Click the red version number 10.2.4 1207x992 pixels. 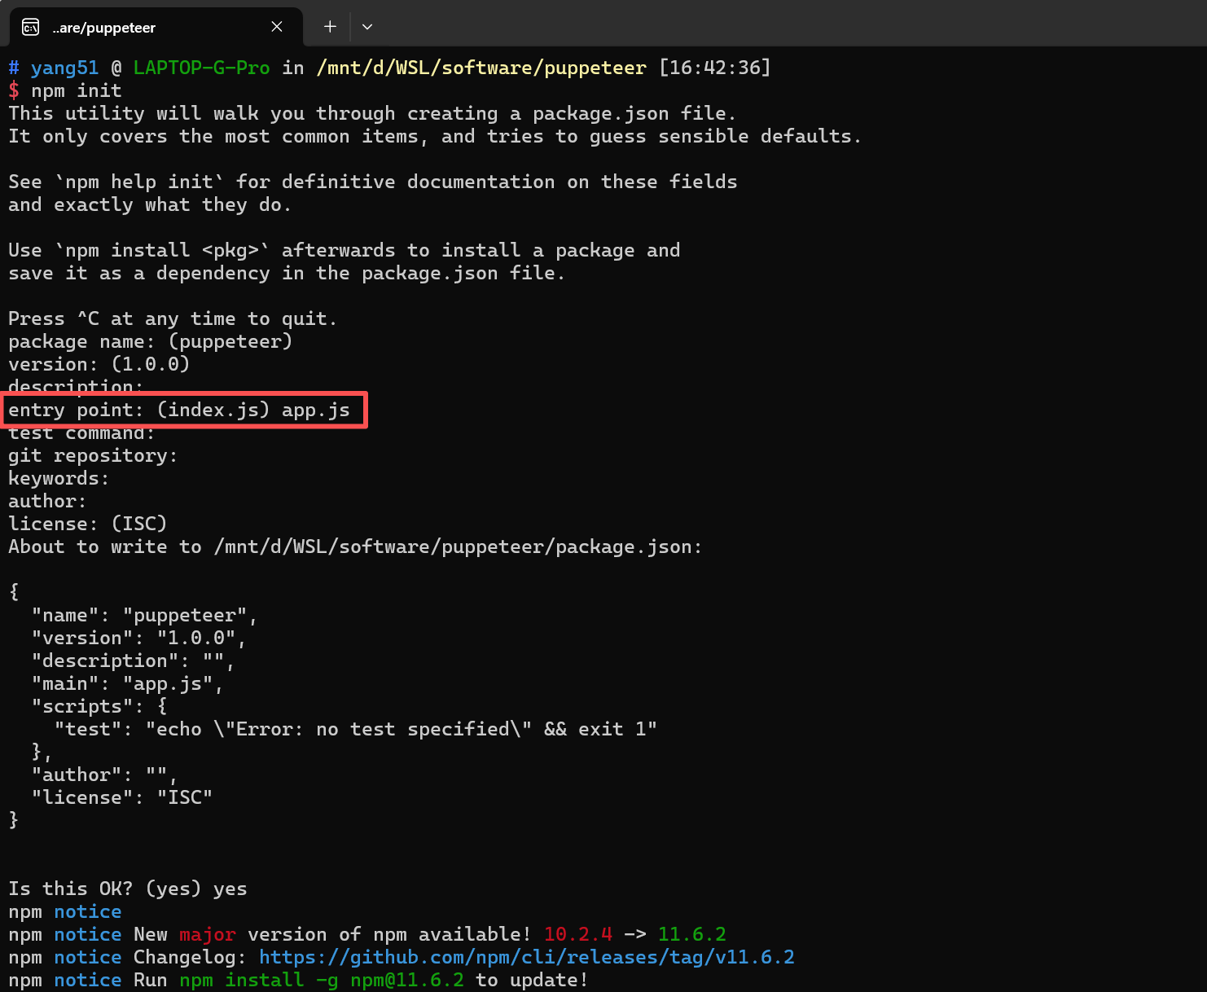point(578,934)
